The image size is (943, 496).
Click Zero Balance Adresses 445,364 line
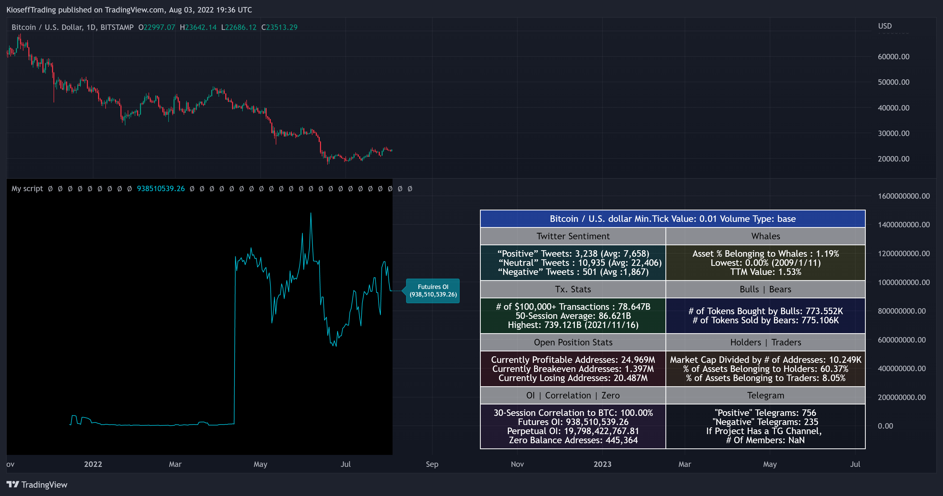click(573, 440)
